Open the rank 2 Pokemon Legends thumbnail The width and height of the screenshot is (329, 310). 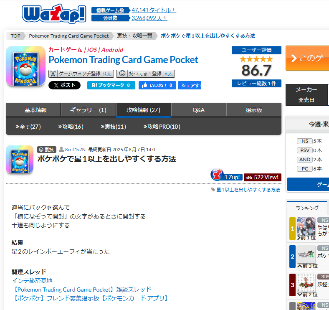306,254
